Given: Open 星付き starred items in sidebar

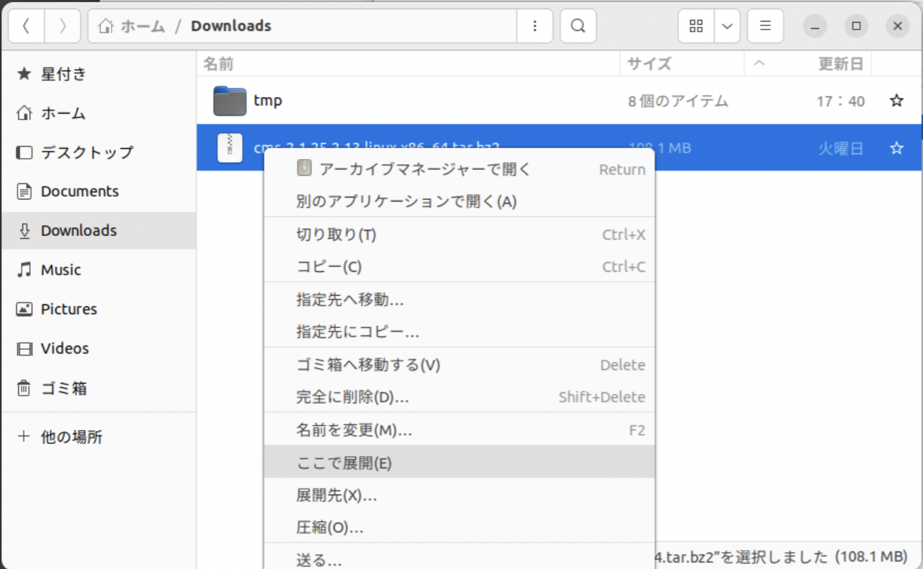Looking at the screenshot, I should click(x=63, y=74).
